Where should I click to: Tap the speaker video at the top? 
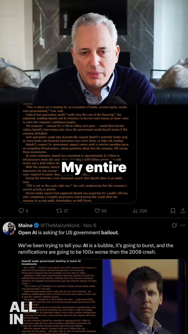click(94, 52)
